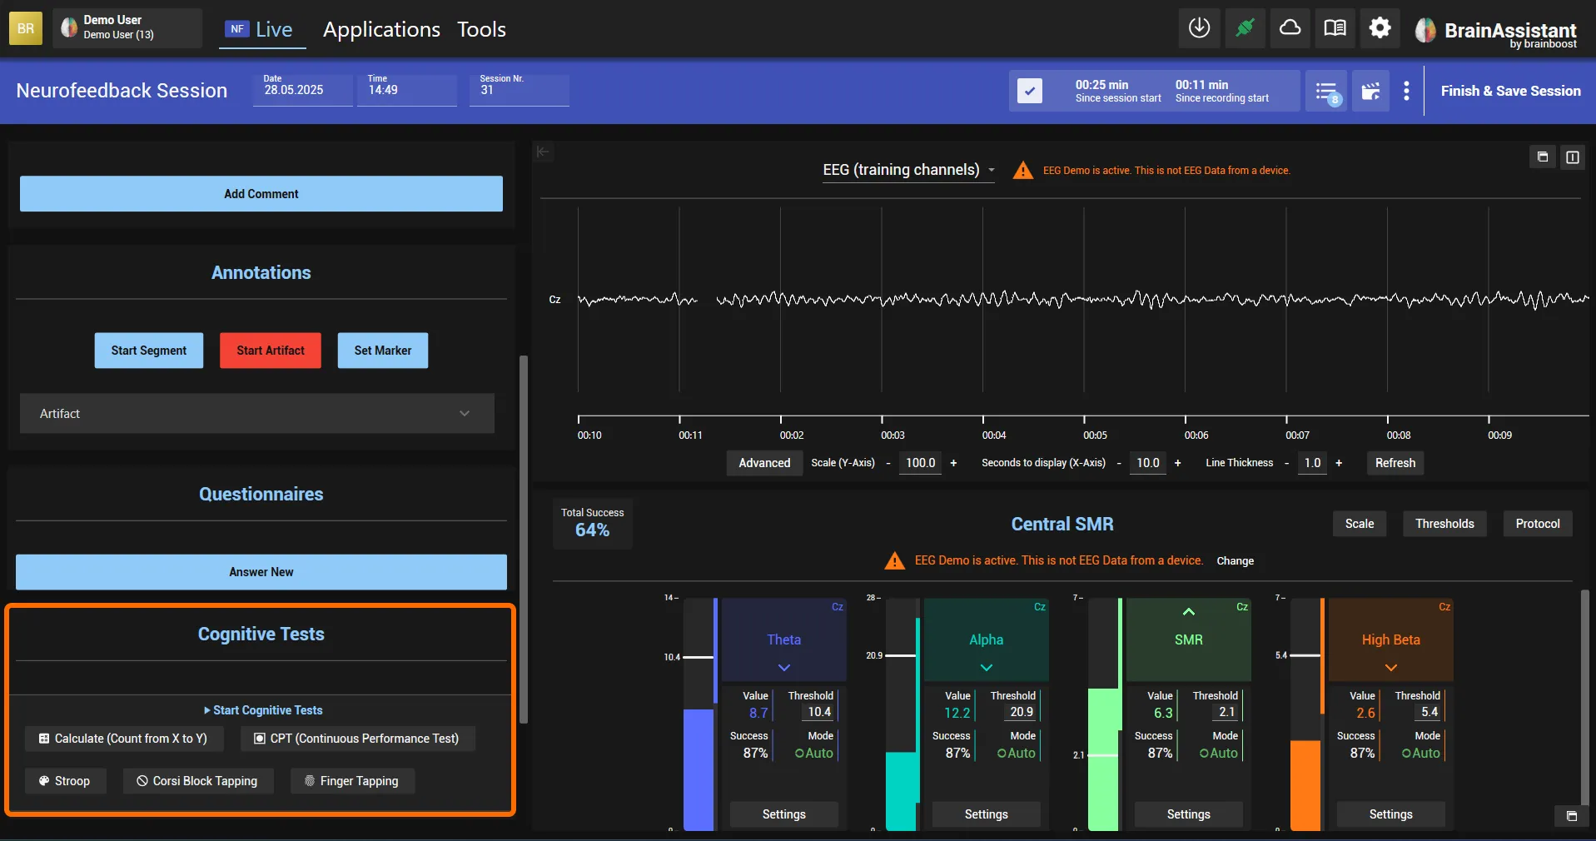Open the task list icon with badge 8
This screenshot has width=1596, height=841.
(x=1326, y=91)
